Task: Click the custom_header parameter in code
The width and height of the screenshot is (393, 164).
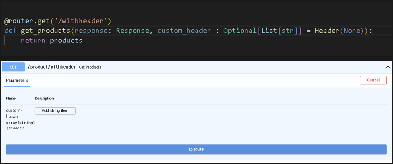Action: coord(184,31)
